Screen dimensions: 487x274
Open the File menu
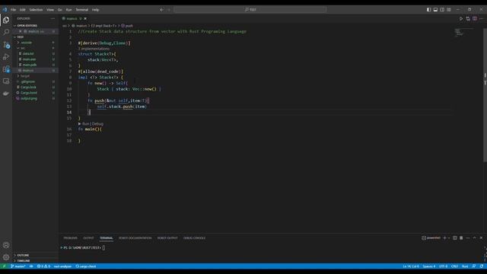click(x=14, y=10)
